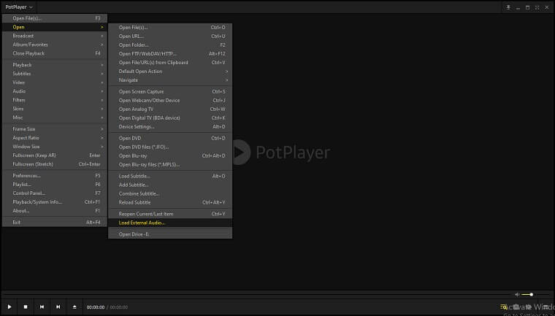Select Fullscreen (Keep AR)

55,155
